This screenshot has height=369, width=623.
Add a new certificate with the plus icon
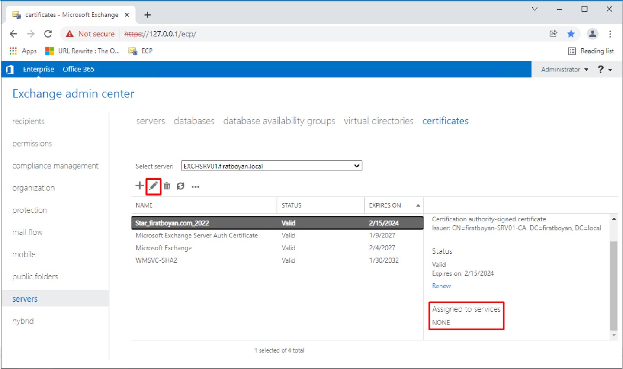tap(139, 186)
